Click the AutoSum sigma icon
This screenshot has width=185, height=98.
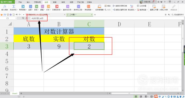[14, 7]
